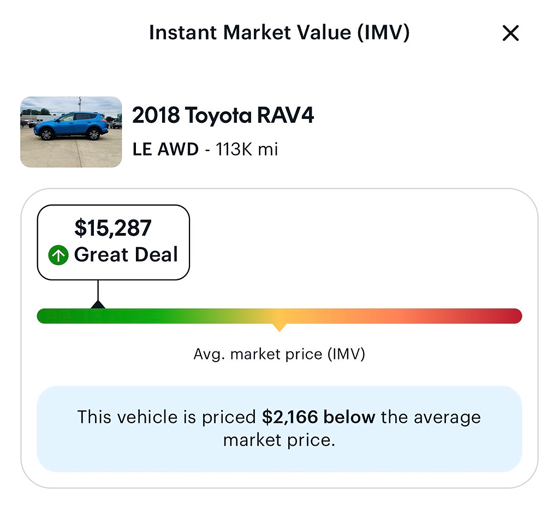Click the green Great Deal arrow icon

point(58,255)
